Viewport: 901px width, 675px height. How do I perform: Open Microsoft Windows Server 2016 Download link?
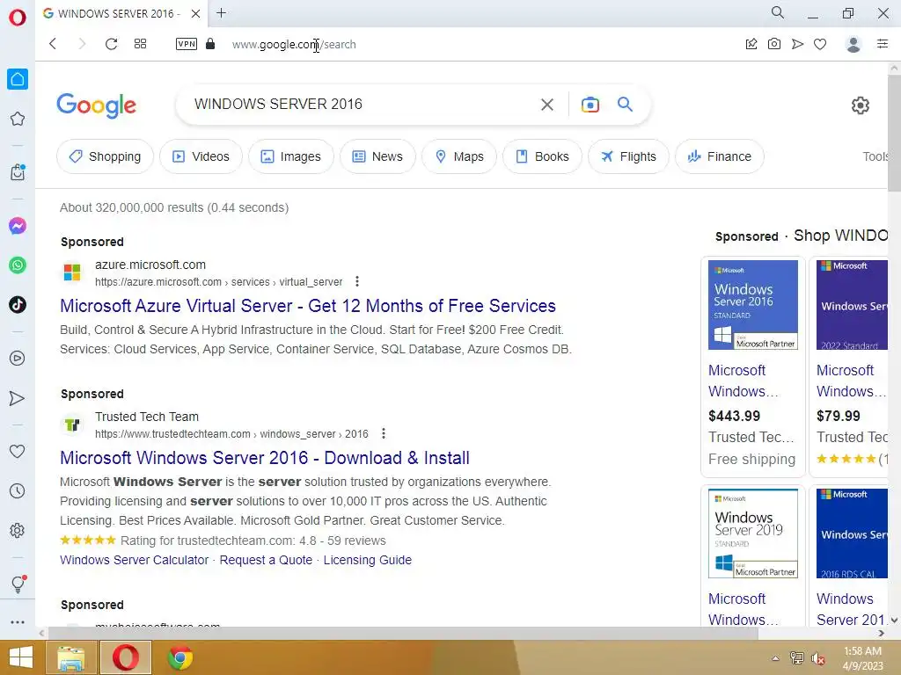(265, 458)
